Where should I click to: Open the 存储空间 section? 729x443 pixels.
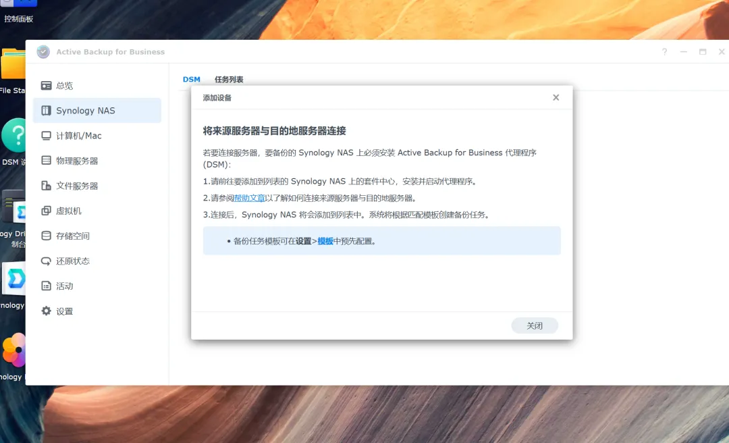[x=76, y=236]
